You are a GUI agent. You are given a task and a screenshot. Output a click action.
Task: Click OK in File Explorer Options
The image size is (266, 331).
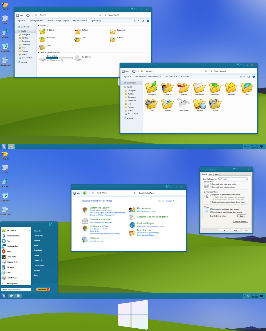tap(224, 230)
